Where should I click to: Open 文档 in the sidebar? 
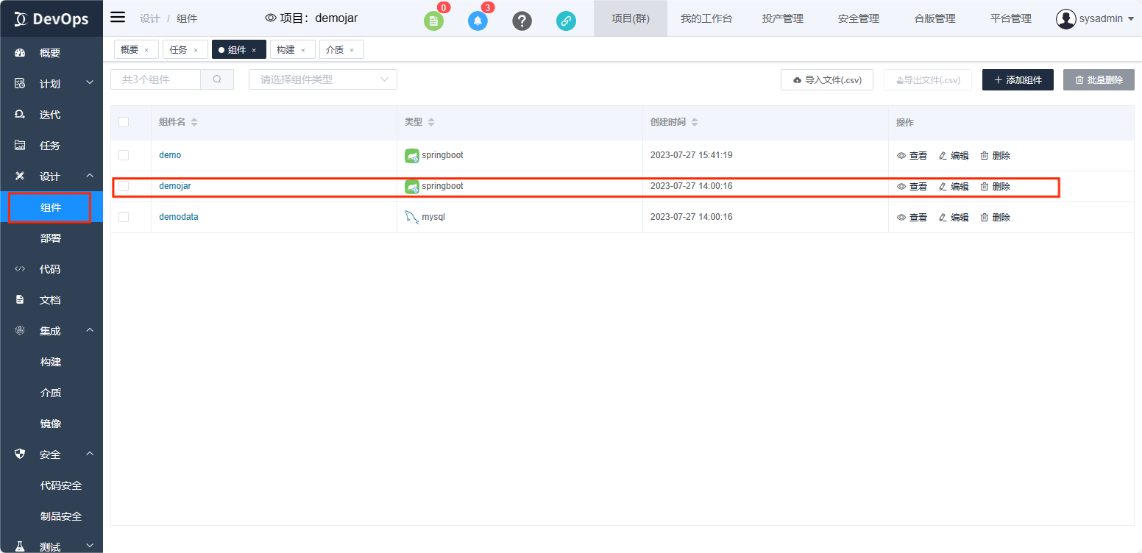point(52,300)
